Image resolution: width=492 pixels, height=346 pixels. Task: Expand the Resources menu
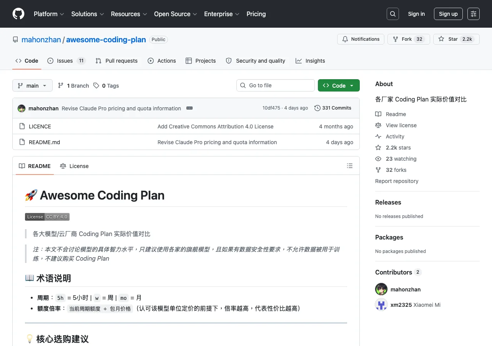point(129,14)
